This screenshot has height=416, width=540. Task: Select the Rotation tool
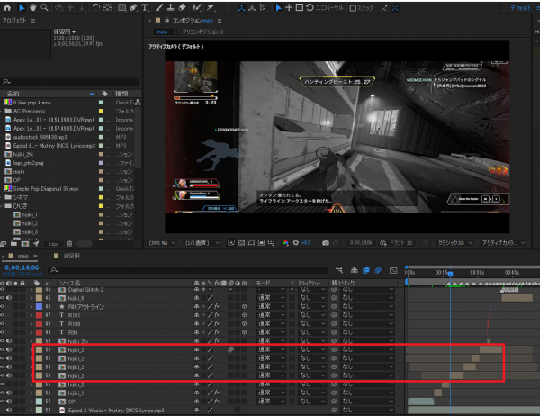pos(96,7)
